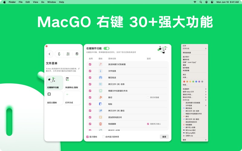Click the 发送快捷方式到桌面 row icon

point(100,64)
